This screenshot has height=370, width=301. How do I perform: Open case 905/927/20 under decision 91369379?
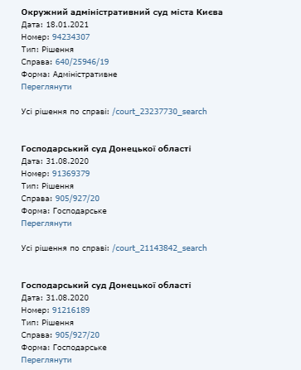pyautogui.click(x=77, y=199)
